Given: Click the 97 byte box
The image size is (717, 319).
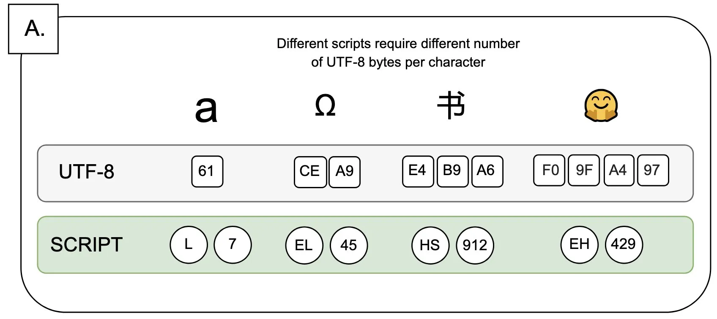Looking at the screenshot, I should pos(653,170).
